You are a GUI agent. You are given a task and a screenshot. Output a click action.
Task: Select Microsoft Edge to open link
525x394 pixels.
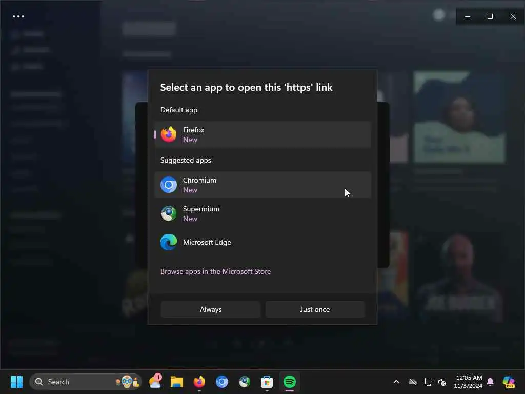(x=263, y=242)
